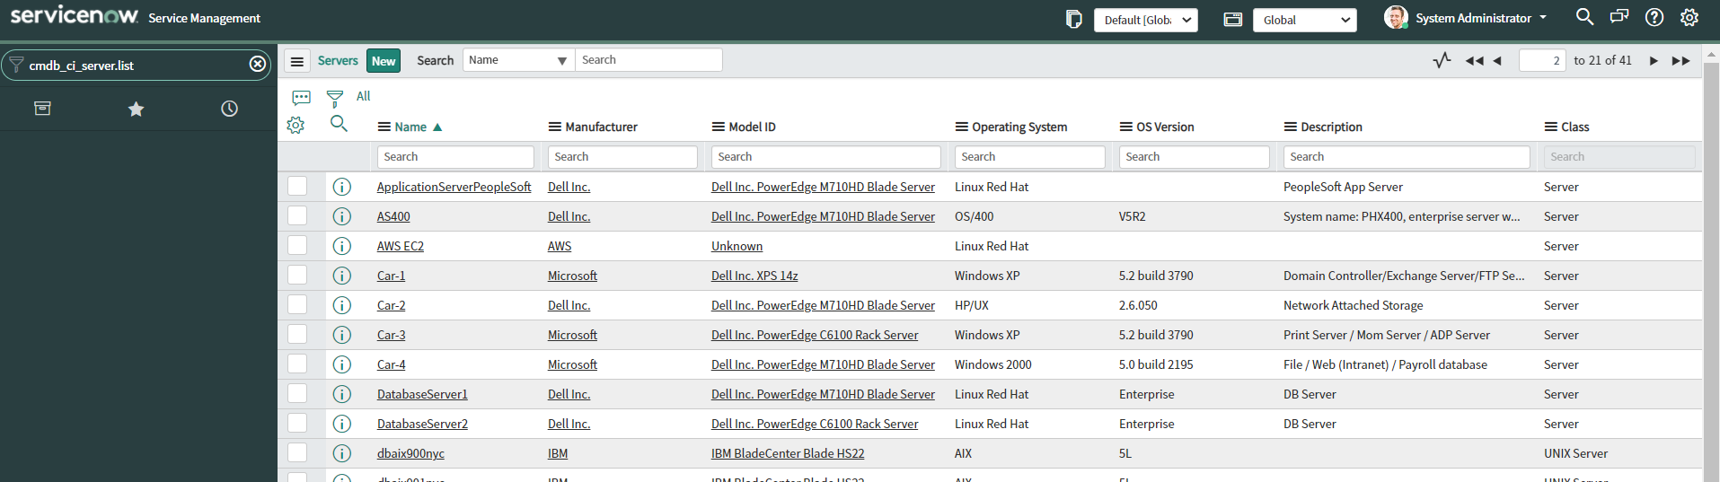This screenshot has width=1720, height=482.
Task: Select the Car-2 row checkbox
Action: [297, 304]
